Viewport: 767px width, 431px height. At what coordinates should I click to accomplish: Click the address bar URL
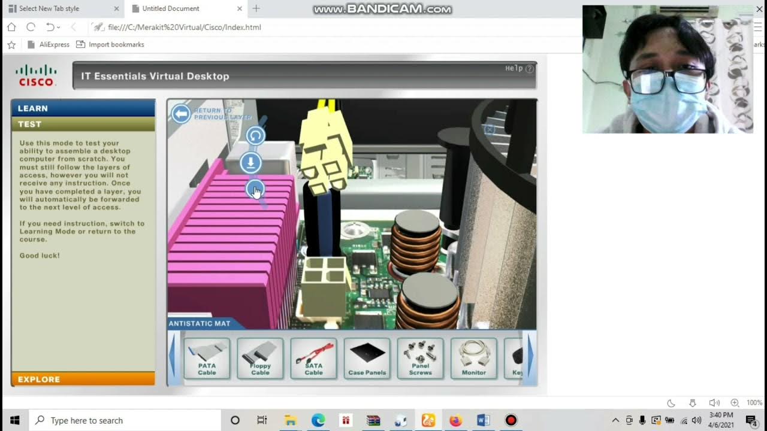point(185,27)
